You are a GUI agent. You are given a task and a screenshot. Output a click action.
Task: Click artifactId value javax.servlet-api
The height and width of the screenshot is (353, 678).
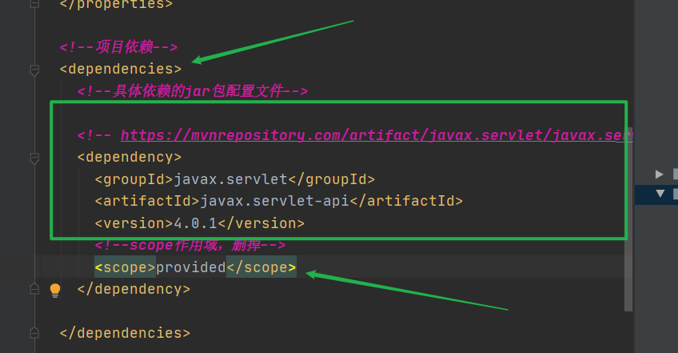[x=274, y=201]
